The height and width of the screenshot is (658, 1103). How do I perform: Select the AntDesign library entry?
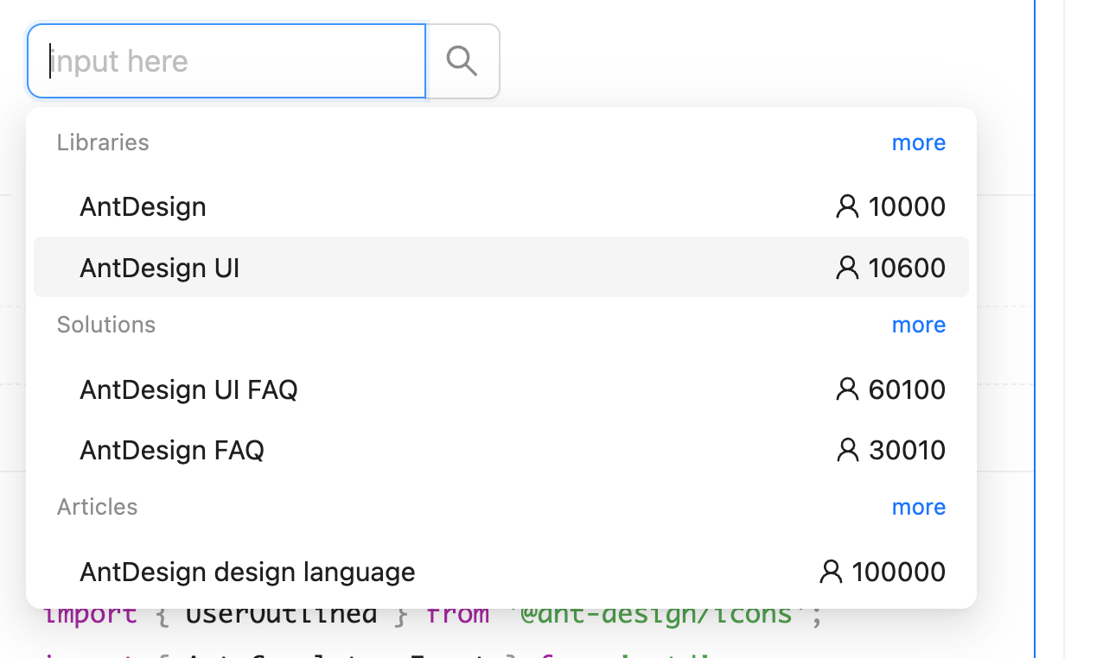pyautogui.click(x=143, y=206)
